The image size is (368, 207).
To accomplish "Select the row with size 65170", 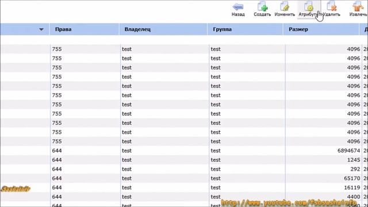I will (x=184, y=178).
